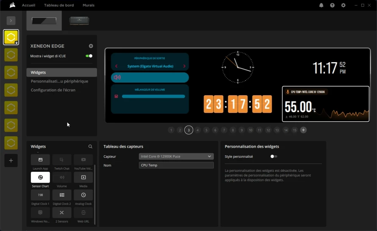Select the memory module device thumbnail
Screen dimensions: 377x231
coord(79,21)
